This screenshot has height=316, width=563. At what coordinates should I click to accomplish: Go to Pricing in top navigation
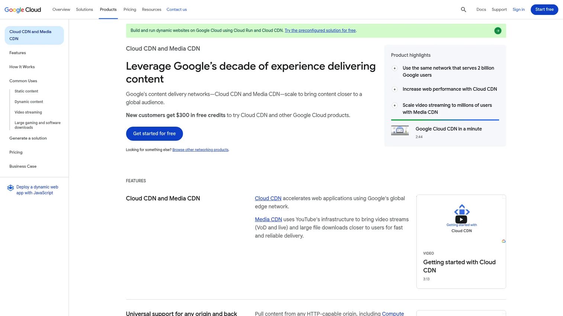130,10
